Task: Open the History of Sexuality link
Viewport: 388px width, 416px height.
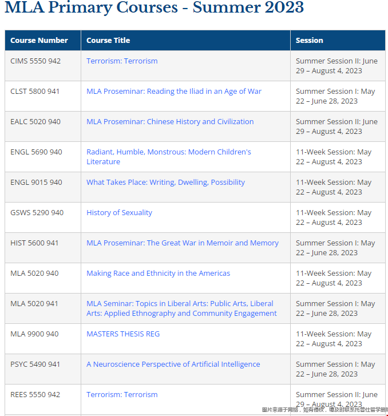Action: pos(119,213)
